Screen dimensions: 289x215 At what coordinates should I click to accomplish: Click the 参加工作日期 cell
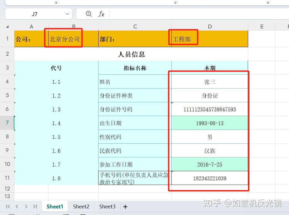(x=135, y=164)
